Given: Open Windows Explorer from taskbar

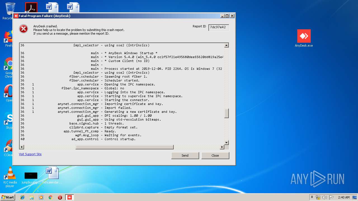Looking at the screenshot, I should [32, 197].
